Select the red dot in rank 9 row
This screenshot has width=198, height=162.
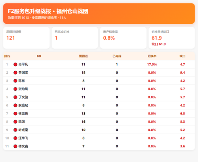[x=15, y=130]
